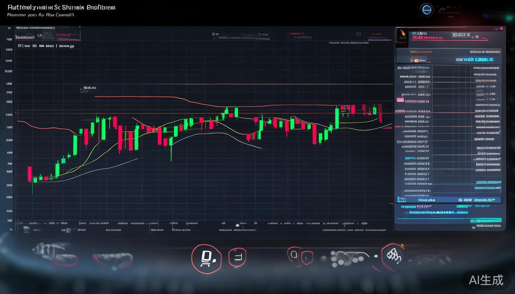The height and width of the screenshot is (294, 515).
Task: Enable the red LAST badge in the sidebar
Action: pos(400,100)
